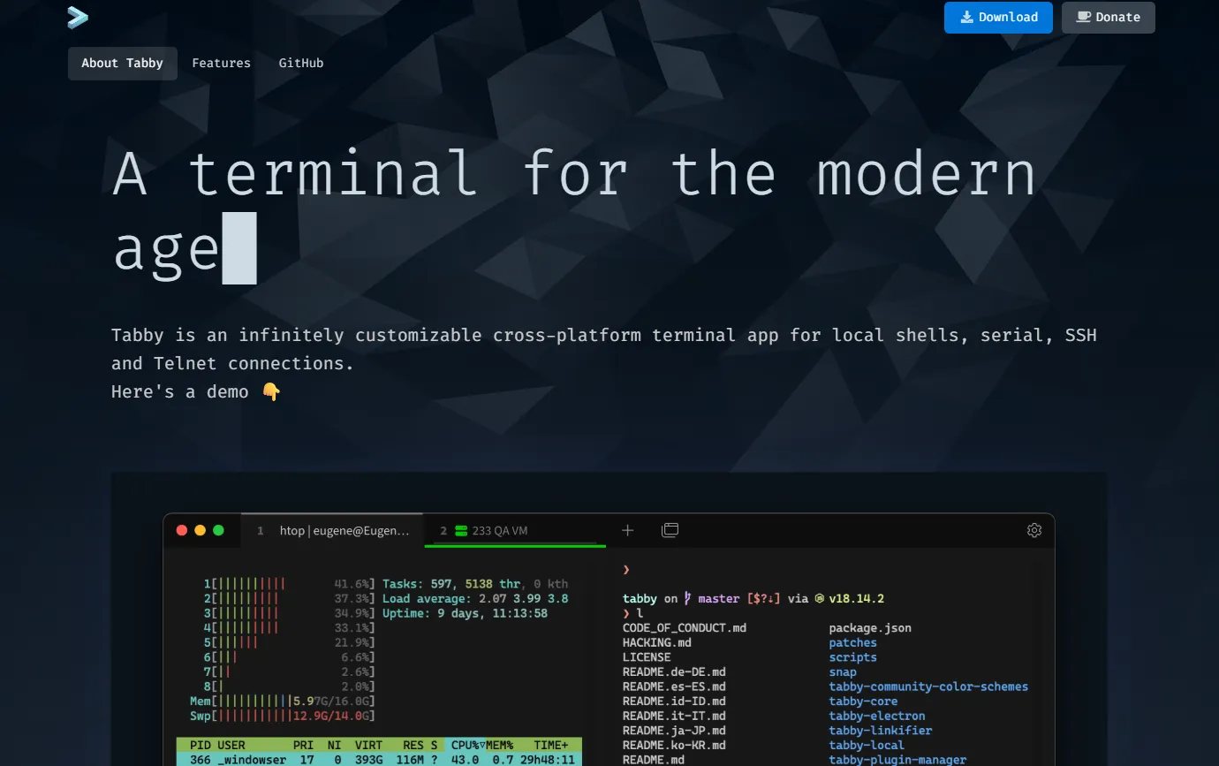Click "README.de-DE.md" in the listing
Screen dimensions: 1219x766
coord(674,672)
